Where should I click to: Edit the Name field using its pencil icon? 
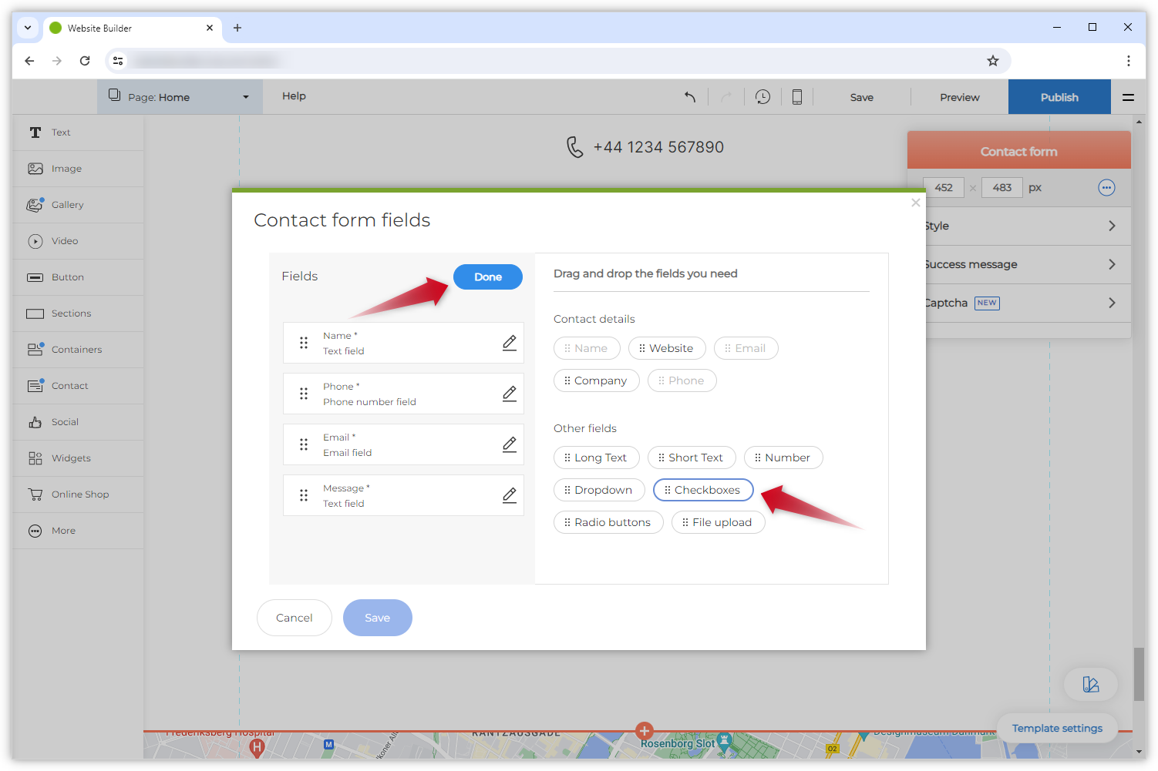[509, 342]
